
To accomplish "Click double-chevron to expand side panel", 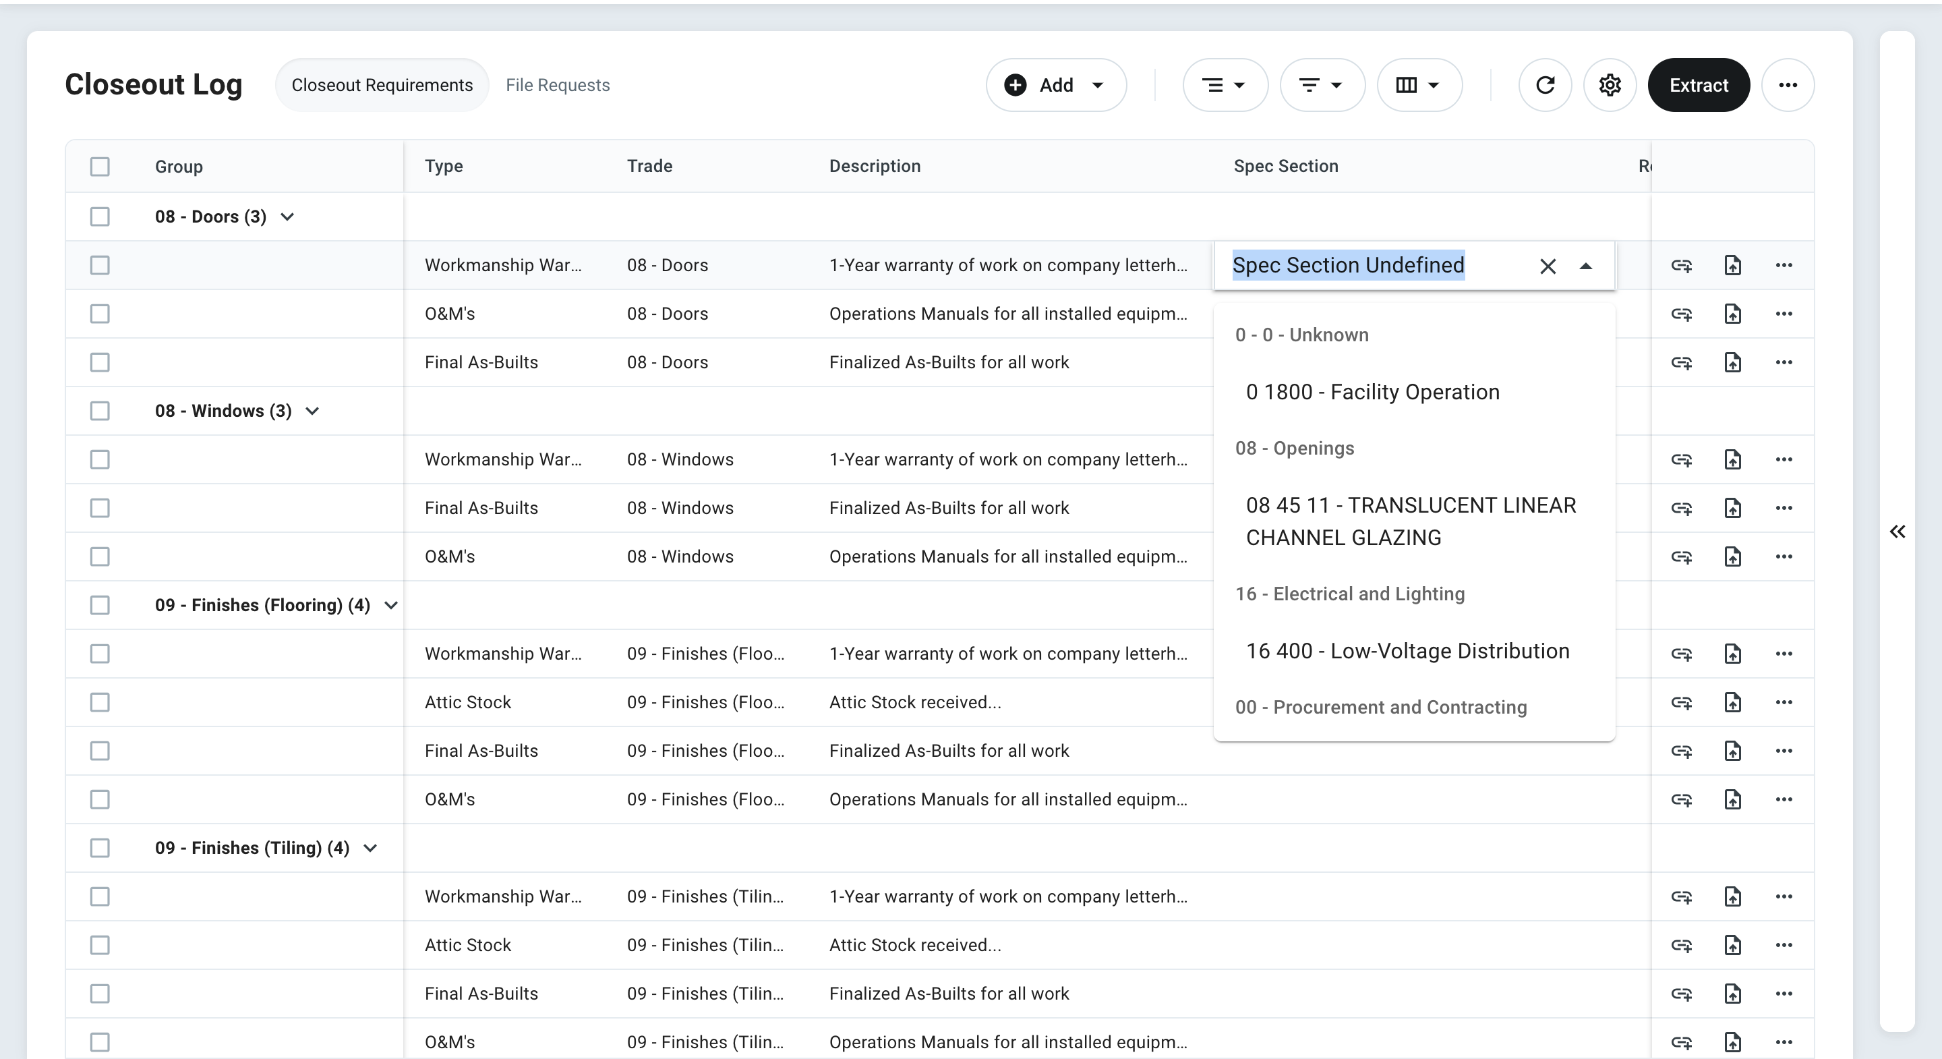I will click(1897, 532).
